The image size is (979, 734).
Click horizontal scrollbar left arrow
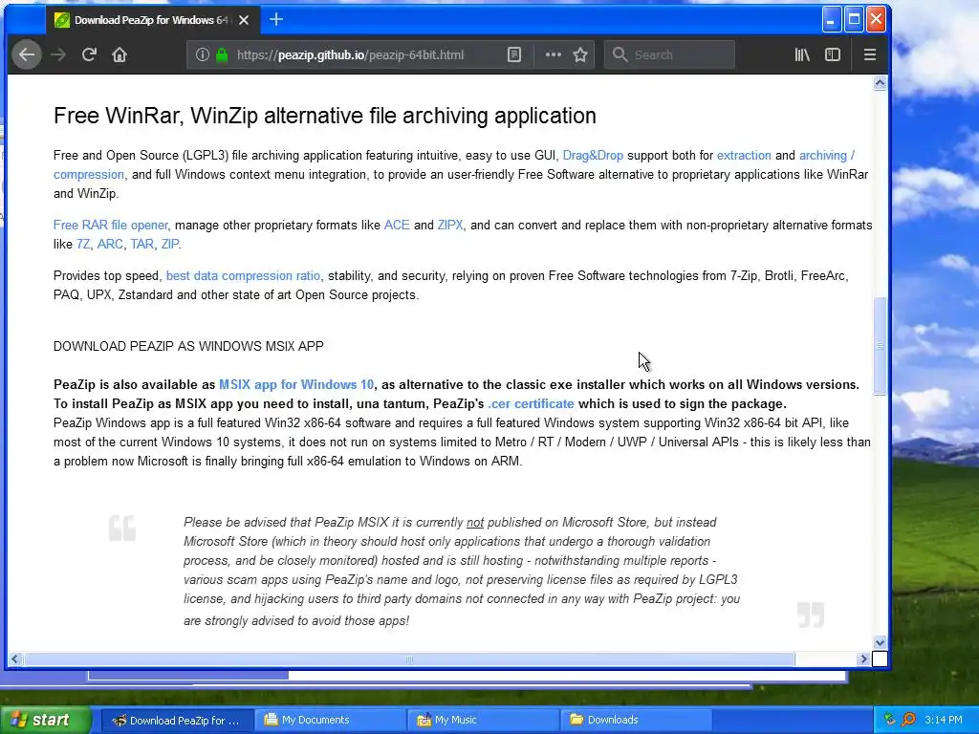[15, 659]
